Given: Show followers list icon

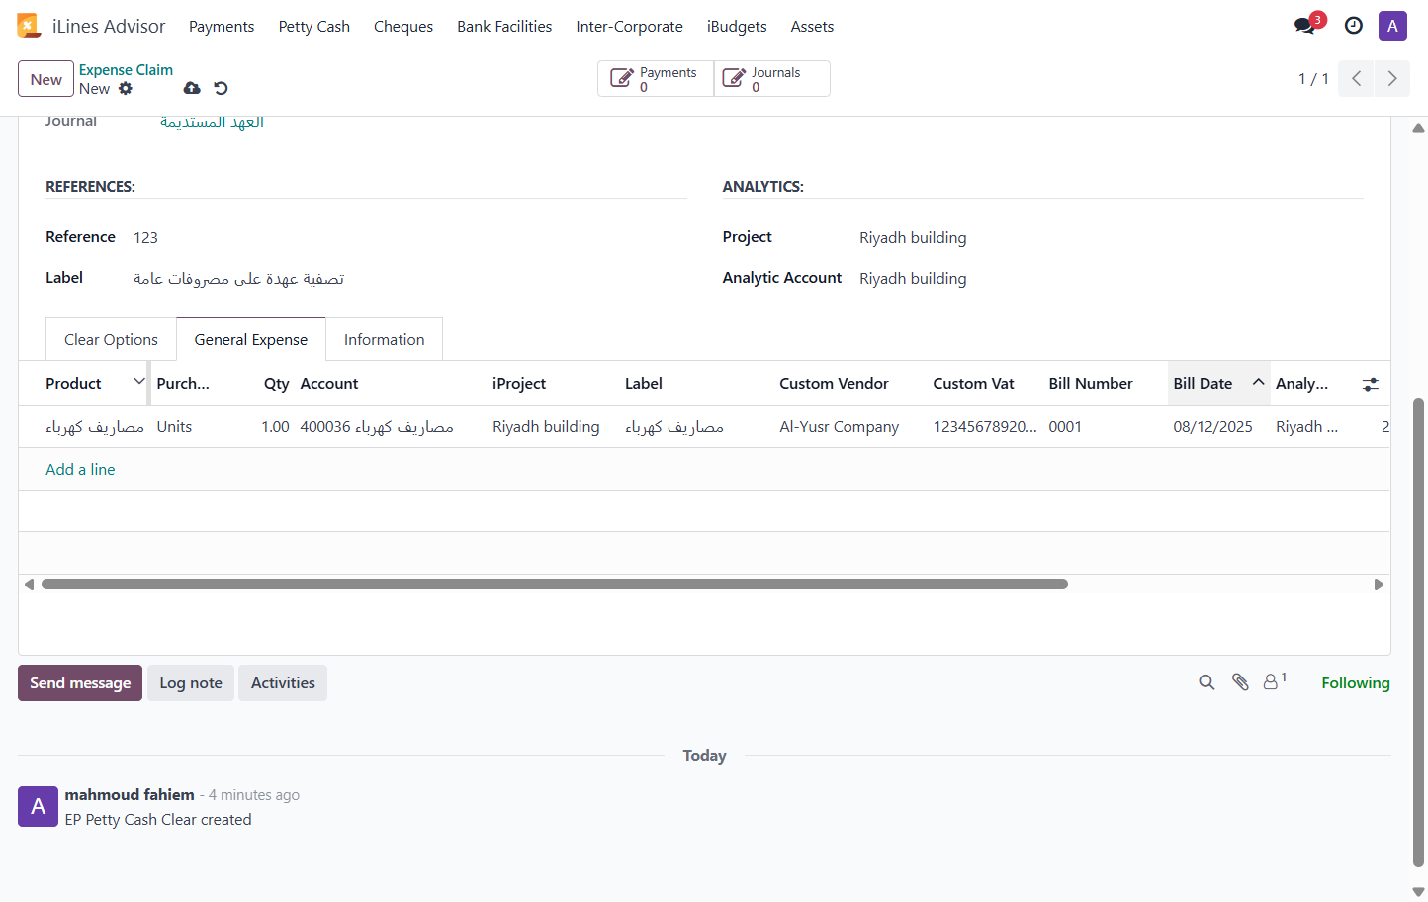Looking at the screenshot, I should click(1275, 681).
